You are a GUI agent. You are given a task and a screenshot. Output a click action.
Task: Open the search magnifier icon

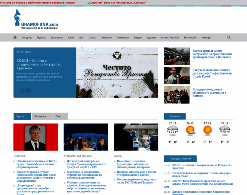pos(229,37)
